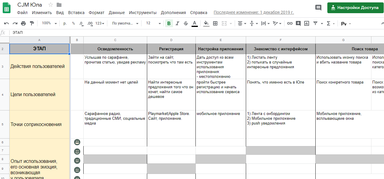Select the paint format roller tool
This screenshot has width=384, height=179.
(32, 23)
